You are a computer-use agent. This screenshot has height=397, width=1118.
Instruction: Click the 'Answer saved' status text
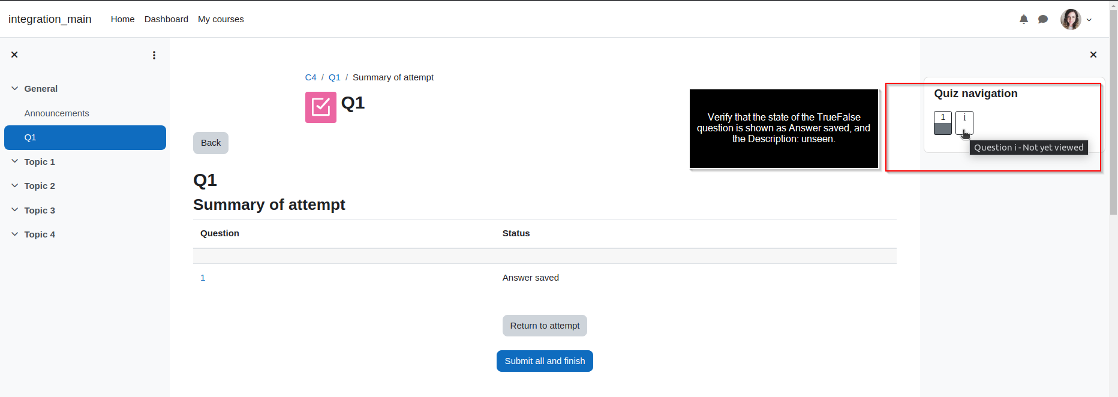click(x=531, y=278)
